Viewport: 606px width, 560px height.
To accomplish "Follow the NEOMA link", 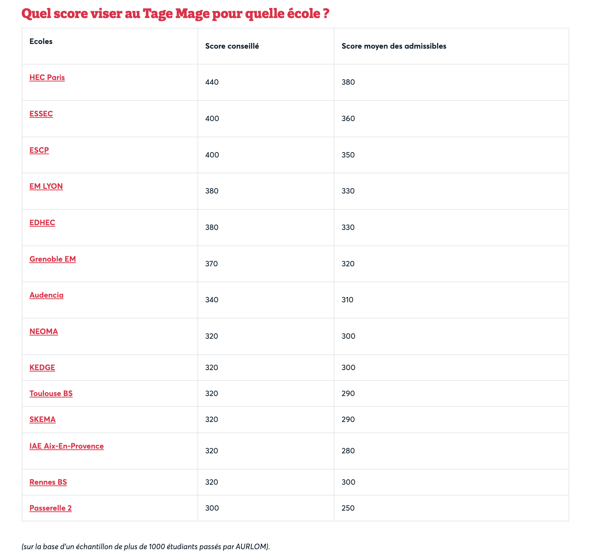I will coord(44,332).
